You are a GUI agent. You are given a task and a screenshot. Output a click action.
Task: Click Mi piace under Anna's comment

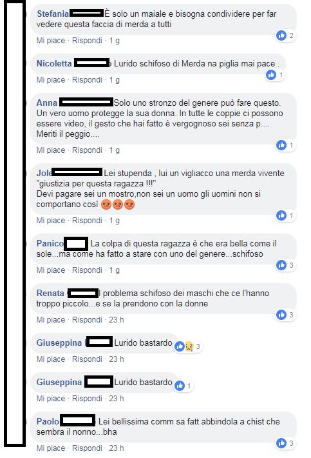pos(51,150)
